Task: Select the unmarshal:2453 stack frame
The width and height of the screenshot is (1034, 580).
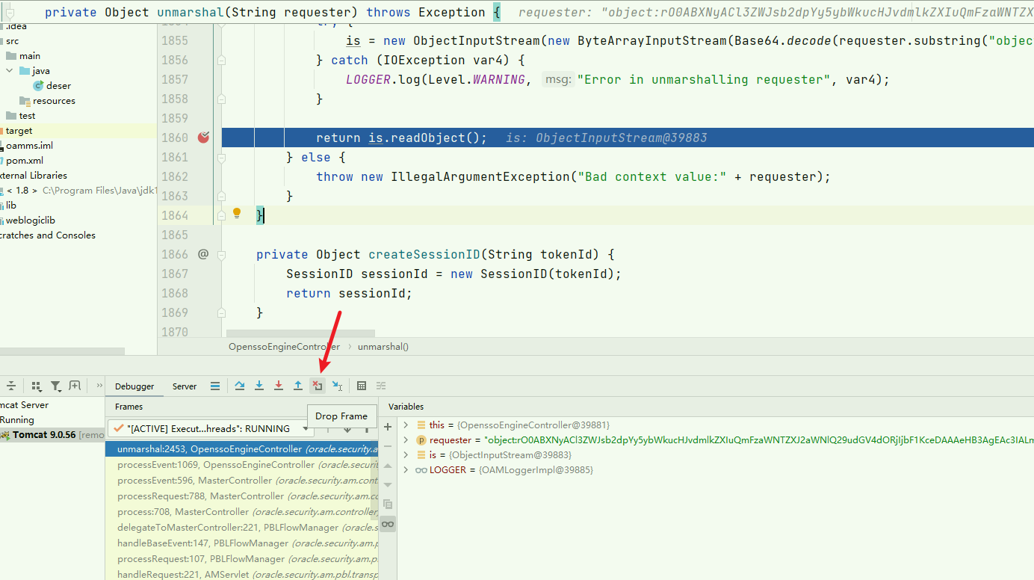Action: pyautogui.click(x=242, y=448)
